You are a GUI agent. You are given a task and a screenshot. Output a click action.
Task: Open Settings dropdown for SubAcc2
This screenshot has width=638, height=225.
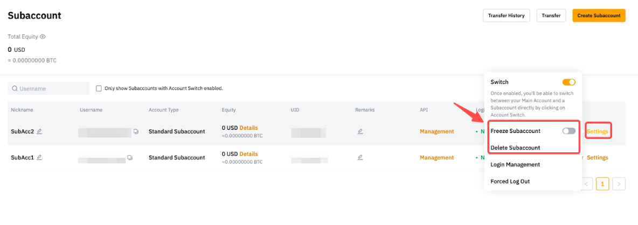click(598, 131)
